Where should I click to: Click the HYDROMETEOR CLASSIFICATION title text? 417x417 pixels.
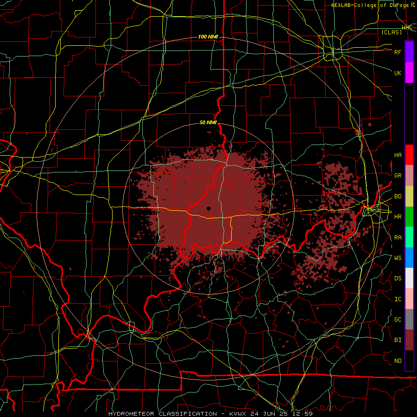163,414
